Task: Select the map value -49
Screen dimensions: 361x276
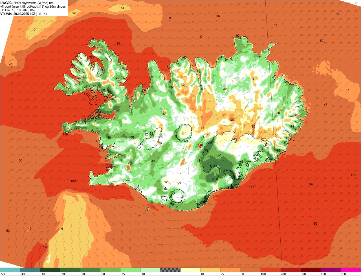Action: [153, 161]
